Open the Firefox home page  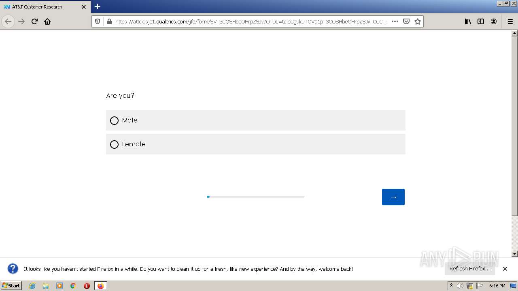coord(47,21)
